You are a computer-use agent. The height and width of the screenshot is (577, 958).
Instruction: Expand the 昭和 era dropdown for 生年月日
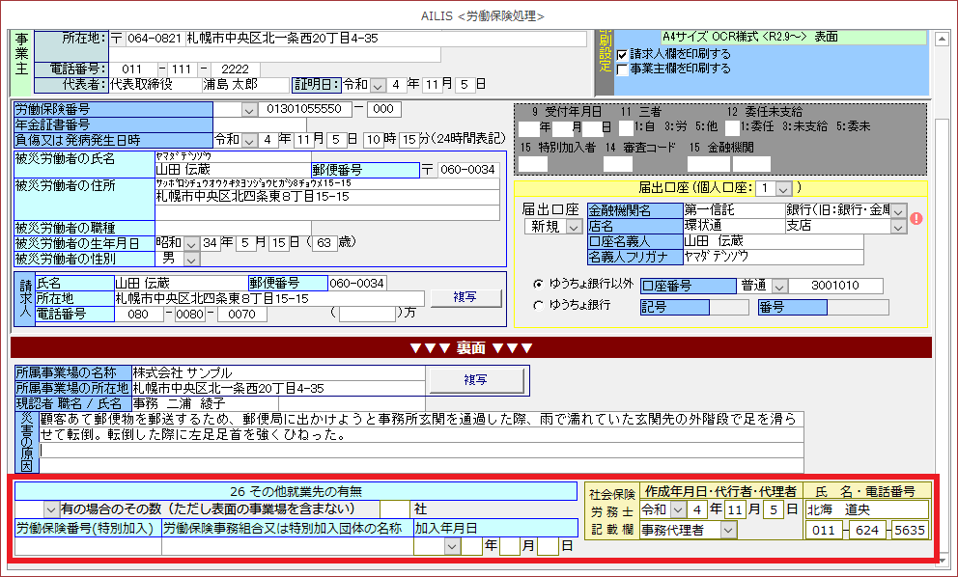(x=191, y=243)
